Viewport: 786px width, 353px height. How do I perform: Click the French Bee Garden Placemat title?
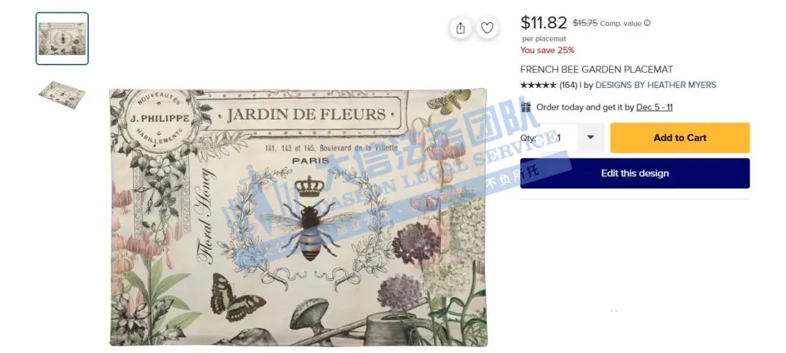597,70
